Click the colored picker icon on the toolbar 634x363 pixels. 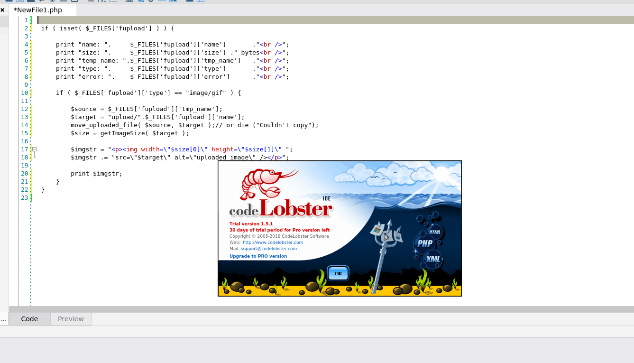tap(173, 2)
